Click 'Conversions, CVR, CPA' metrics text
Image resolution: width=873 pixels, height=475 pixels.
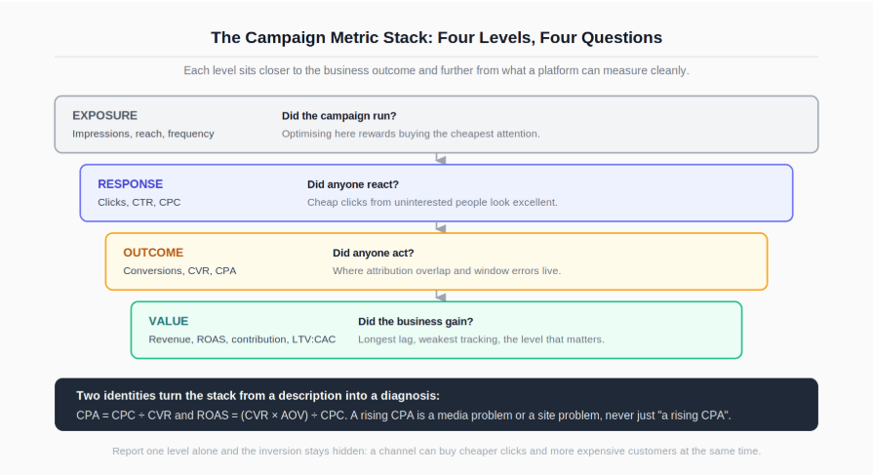tap(179, 270)
